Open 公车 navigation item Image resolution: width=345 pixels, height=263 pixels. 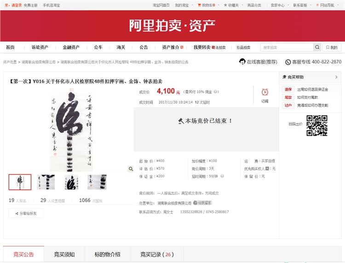pos(98,47)
